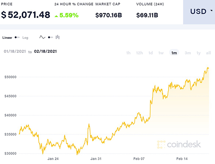215x164 pixels.
Task: Click the Linear scale label
Action: [x=7, y=38]
